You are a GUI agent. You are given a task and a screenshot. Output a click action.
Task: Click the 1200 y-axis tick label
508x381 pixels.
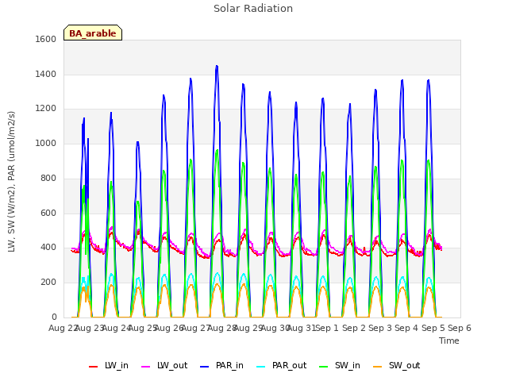click(46, 109)
